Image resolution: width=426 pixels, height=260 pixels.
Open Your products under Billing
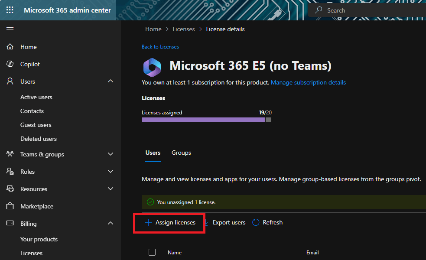[x=39, y=239]
